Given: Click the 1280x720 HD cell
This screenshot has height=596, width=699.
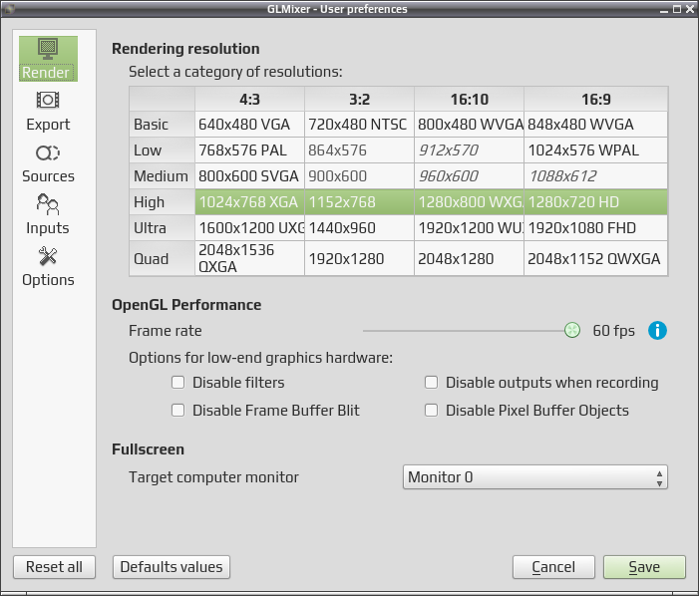Looking at the screenshot, I should [x=595, y=201].
